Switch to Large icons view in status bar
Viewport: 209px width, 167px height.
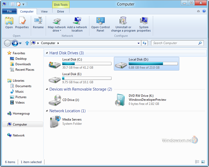point(203,162)
